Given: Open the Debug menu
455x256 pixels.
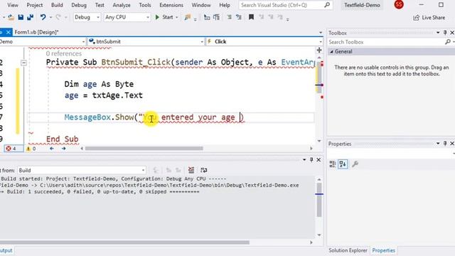Looking at the screenshot, I should click(79, 5).
